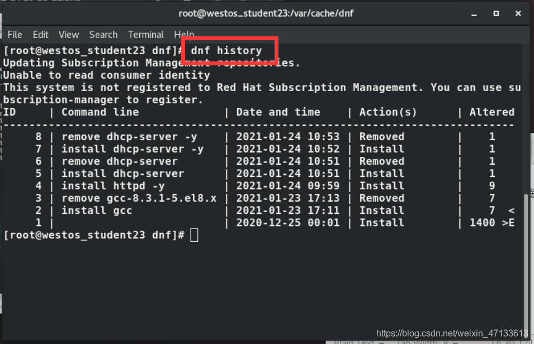
Task: Click 'Install' action in row 4
Action: tap(382, 186)
